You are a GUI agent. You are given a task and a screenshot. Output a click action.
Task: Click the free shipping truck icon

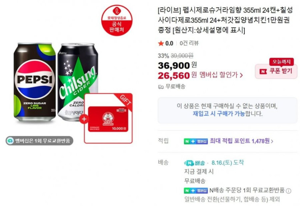pyautogui.click(x=161, y=87)
